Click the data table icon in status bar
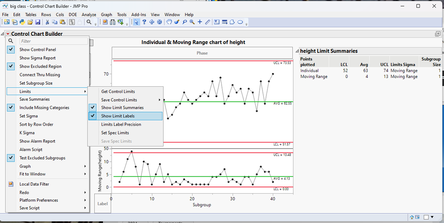 pos(417,217)
